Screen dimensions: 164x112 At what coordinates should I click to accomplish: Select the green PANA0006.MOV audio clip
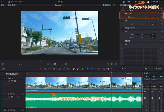(x=84, y=100)
